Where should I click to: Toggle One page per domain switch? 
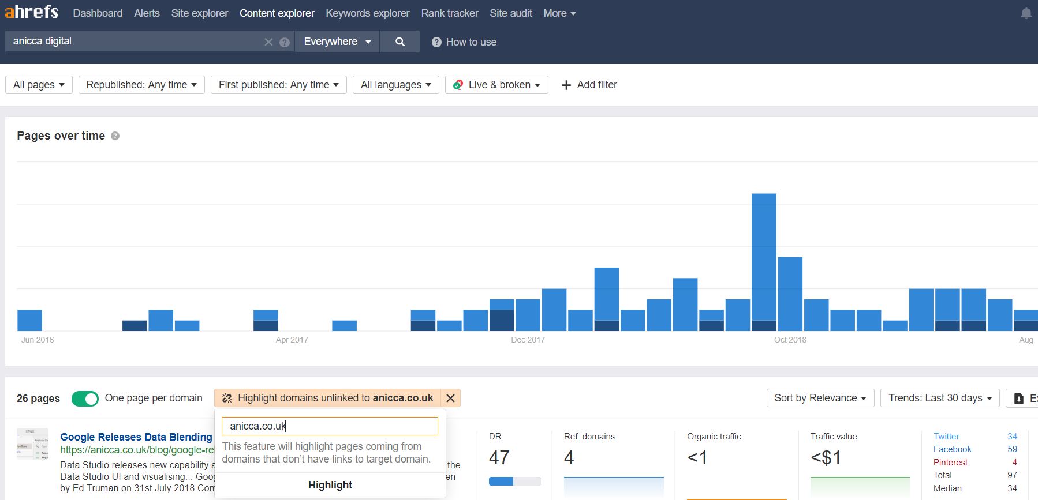click(x=85, y=399)
